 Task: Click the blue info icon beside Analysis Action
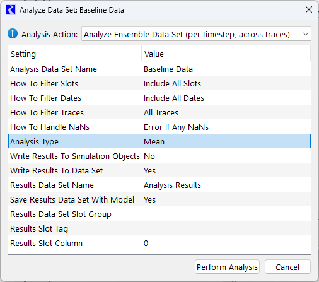tap(13, 33)
